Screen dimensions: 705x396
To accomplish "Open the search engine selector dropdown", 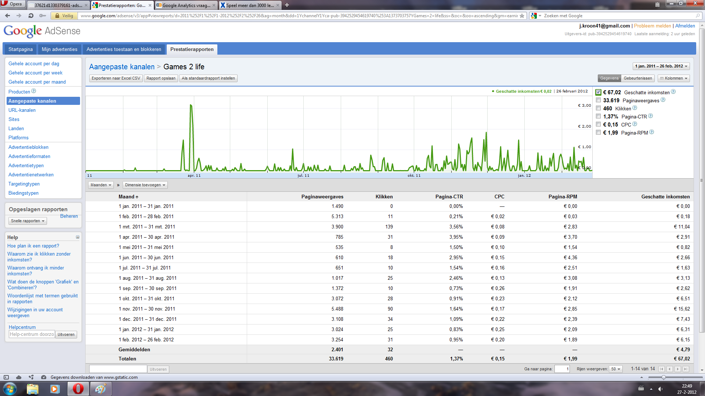I will (536, 16).
